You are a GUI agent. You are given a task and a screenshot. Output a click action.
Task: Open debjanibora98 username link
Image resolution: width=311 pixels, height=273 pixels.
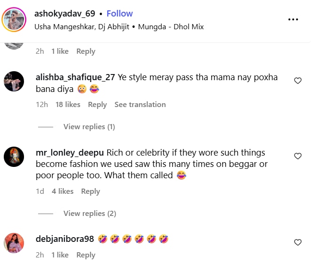(65, 239)
